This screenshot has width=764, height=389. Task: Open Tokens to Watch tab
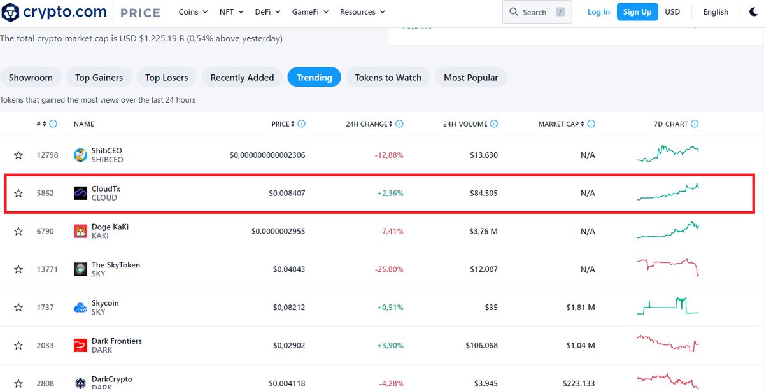(x=388, y=78)
